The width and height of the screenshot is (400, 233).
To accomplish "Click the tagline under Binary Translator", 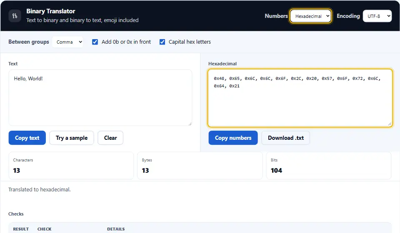I will (x=82, y=20).
